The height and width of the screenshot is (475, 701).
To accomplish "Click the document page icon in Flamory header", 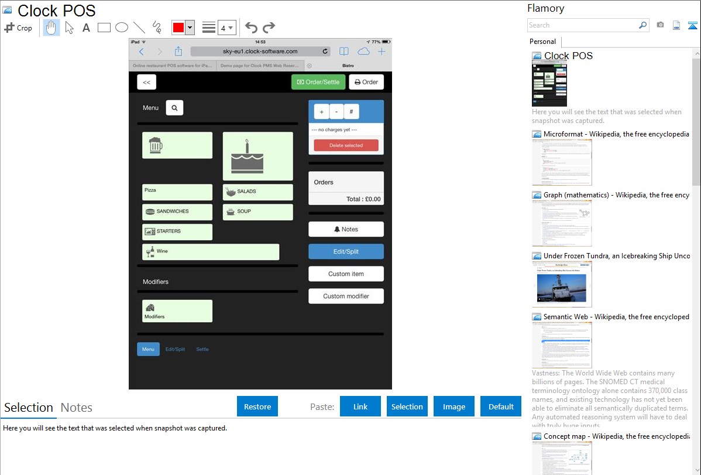I will pyautogui.click(x=676, y=25).
